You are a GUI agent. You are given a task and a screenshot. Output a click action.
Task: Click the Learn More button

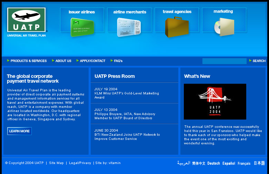tap(19, 131)
